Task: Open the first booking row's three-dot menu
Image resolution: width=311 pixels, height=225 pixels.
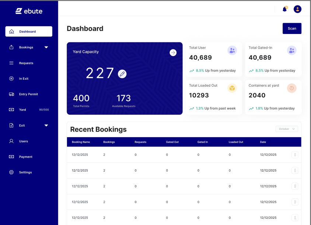Action: click(295, 155)
